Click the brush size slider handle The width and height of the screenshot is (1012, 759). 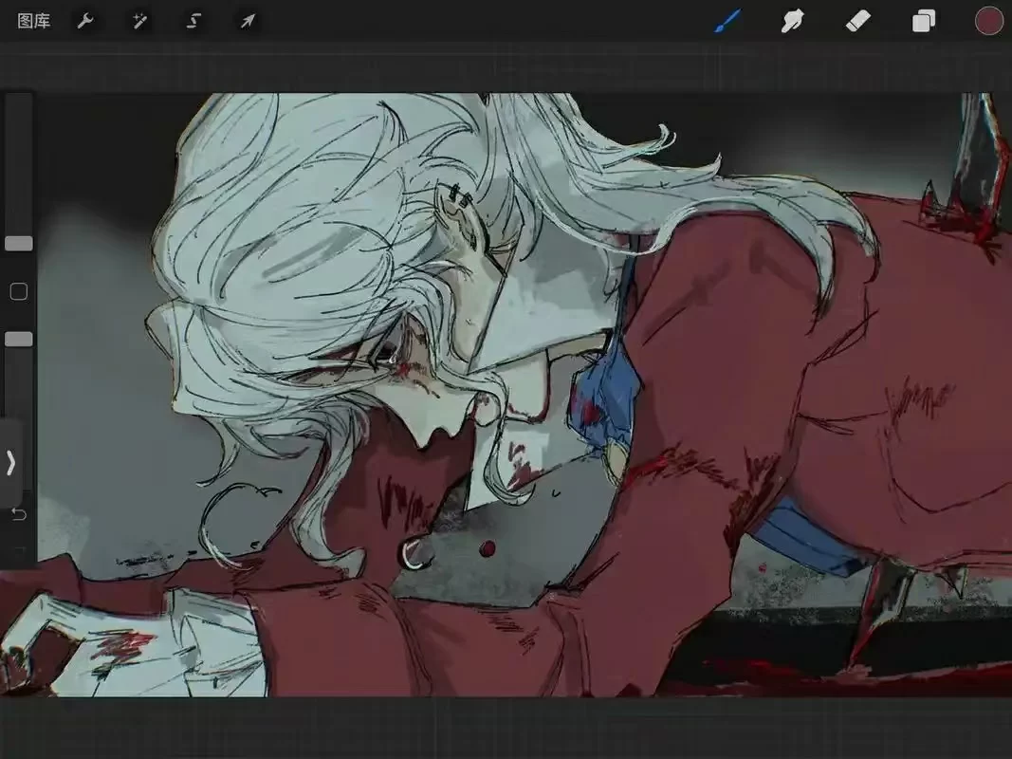pyautogui.click(x=19, y=243)
